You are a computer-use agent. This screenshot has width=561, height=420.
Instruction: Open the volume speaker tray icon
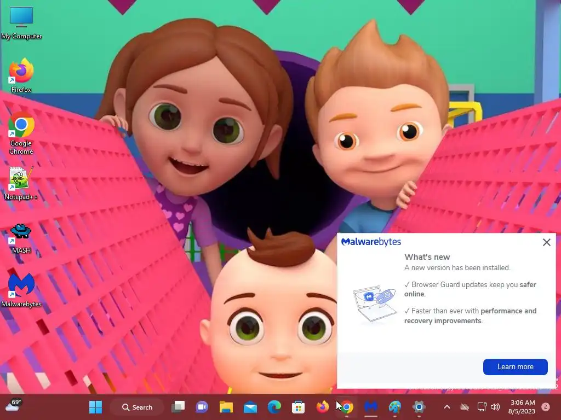(x=495, y=407)
